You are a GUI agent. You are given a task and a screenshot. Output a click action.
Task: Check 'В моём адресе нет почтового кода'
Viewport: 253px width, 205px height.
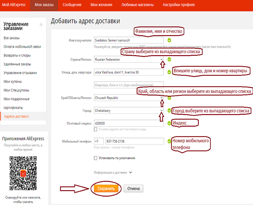coord(95,129)
